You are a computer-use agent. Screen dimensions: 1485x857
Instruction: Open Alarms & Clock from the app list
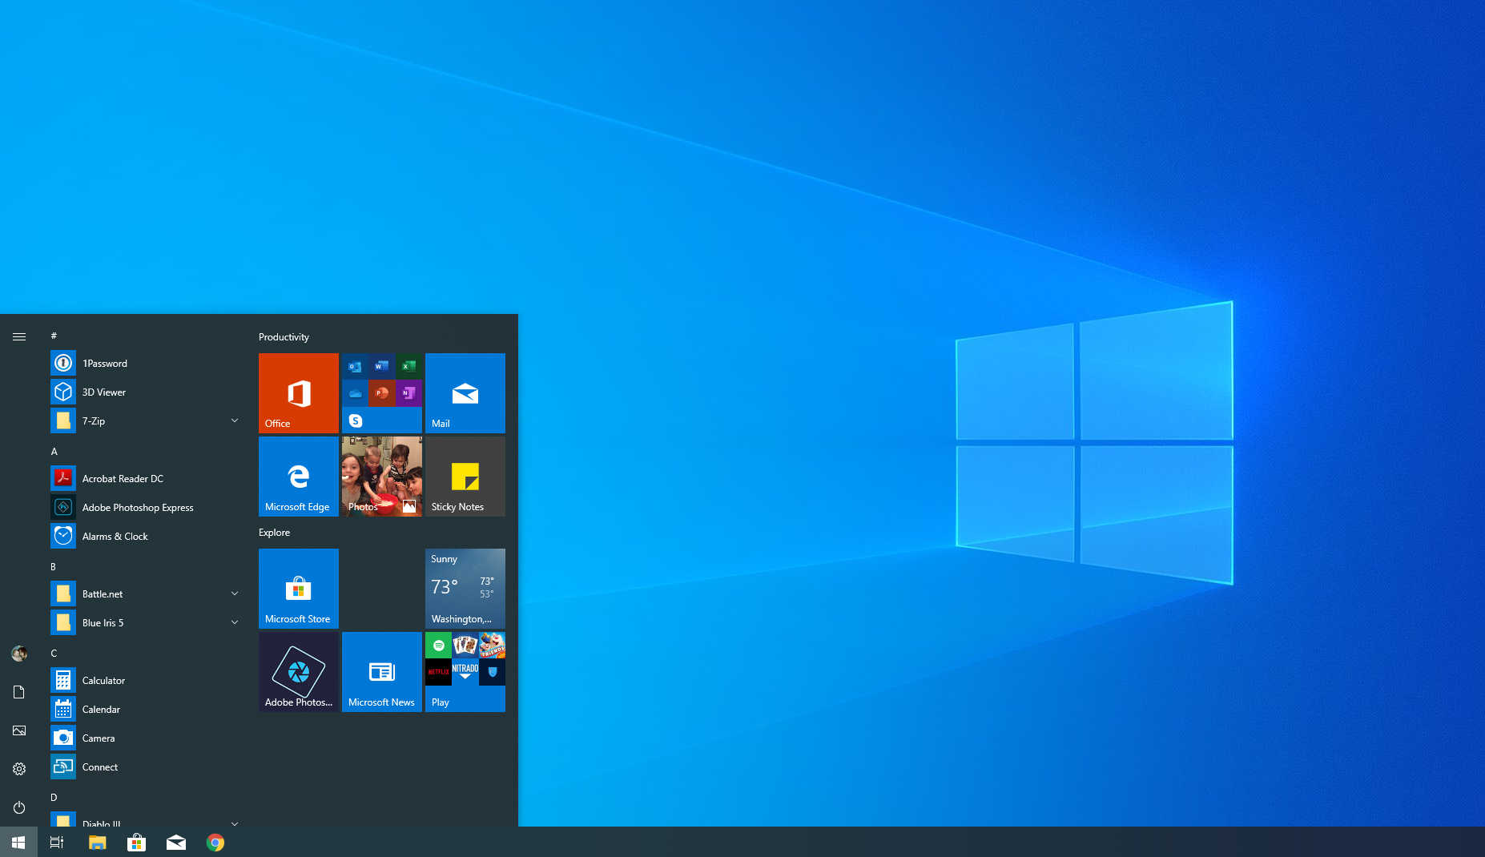(115, 536)
